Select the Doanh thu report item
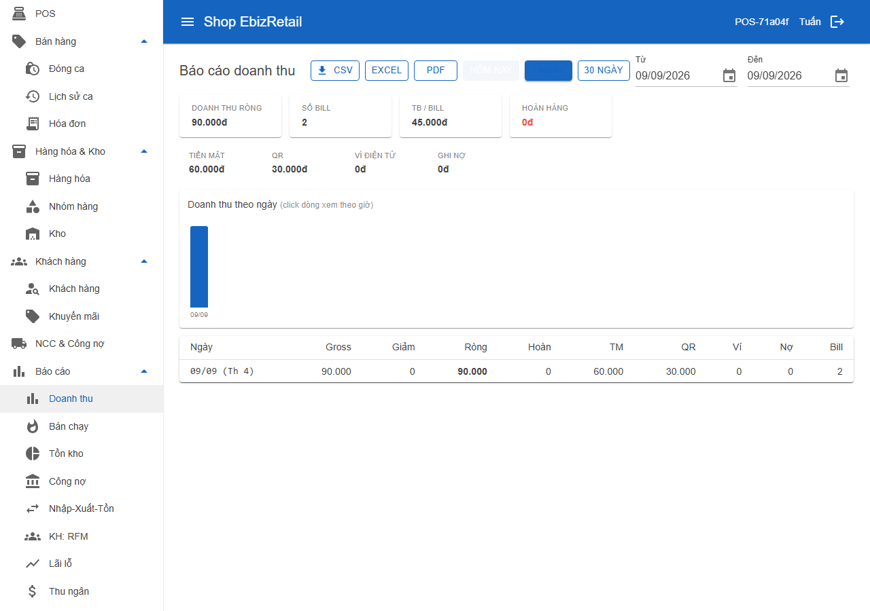 coord(82,399)
